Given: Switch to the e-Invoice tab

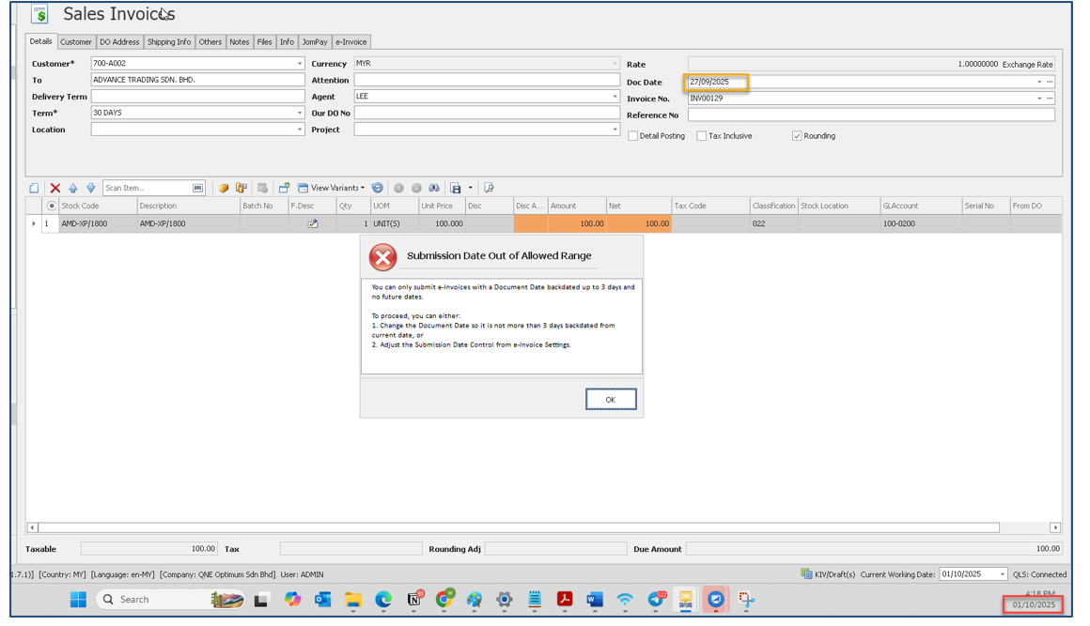Looking at the screenshot, I should pyautogui.click(x=351, y=42).
